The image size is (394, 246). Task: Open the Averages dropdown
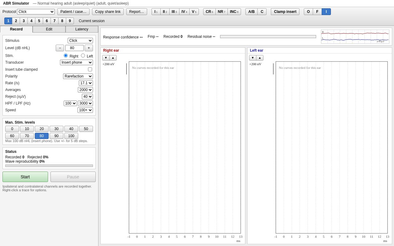85,90
